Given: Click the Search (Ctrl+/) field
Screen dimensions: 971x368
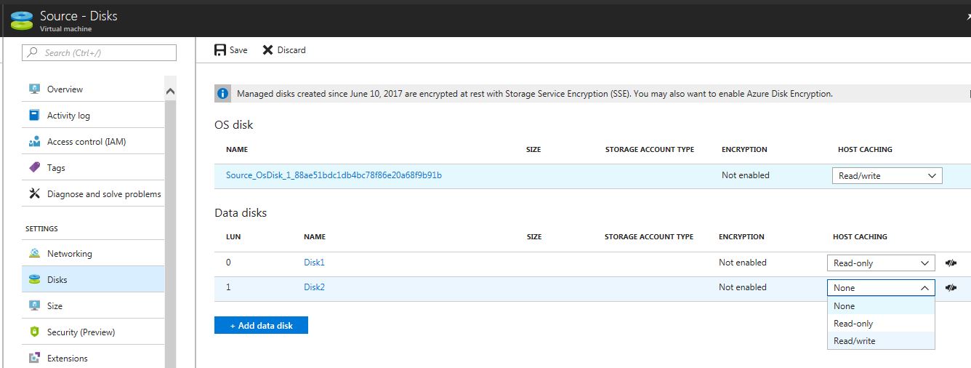Looking at the screenshot, I should [x=100, y=52].
